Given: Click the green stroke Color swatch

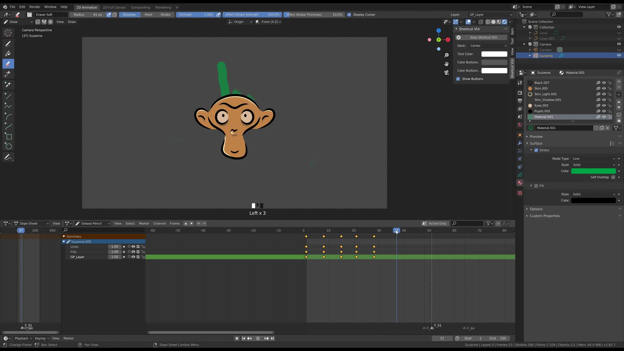Looking at the screenshot, I should coord(593,171).
